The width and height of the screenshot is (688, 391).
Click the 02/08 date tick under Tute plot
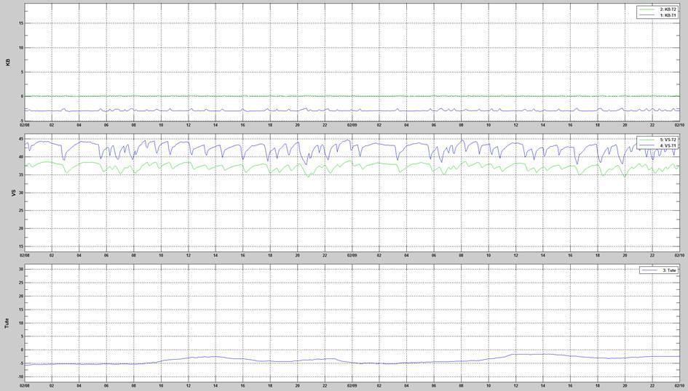tap(25, 386)
